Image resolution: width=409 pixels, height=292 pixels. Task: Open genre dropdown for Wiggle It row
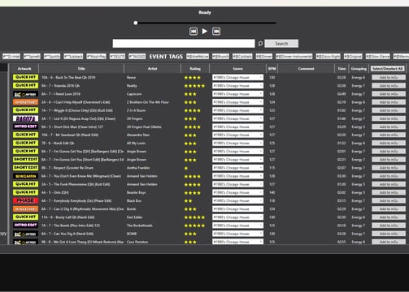point(237,110)
